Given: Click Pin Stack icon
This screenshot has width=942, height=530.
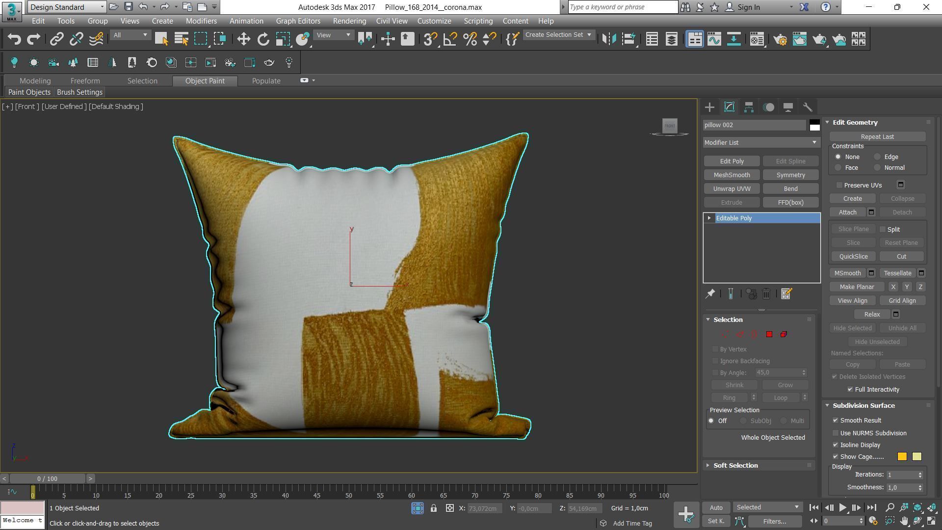Looking at the screenshot, I should (710, 294).
